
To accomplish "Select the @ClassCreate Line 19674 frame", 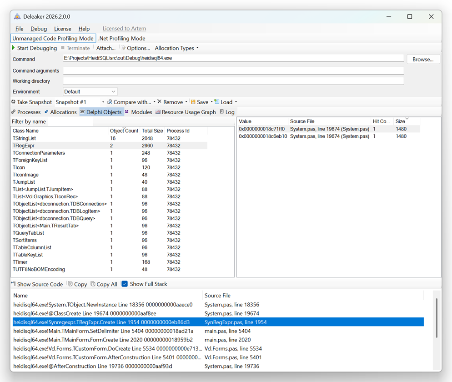I will pos(218,313).
